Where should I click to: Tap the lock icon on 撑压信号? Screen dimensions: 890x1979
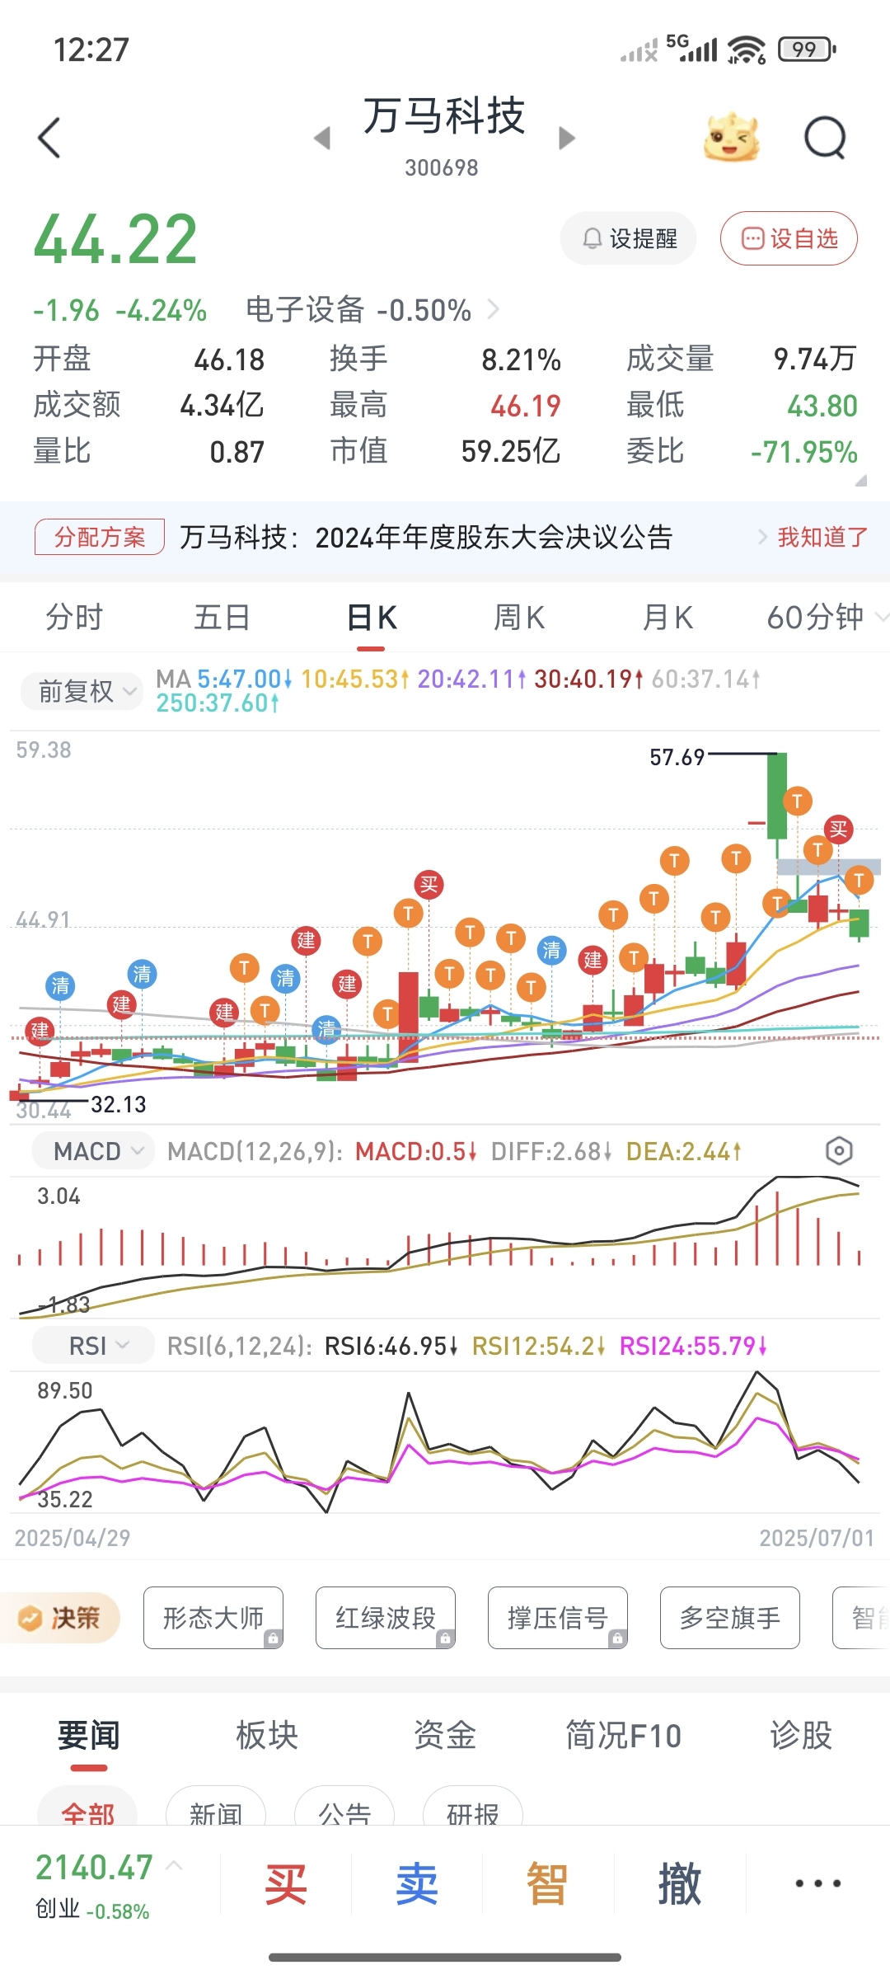617,1639
